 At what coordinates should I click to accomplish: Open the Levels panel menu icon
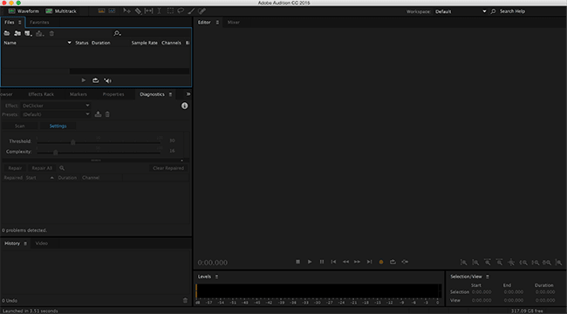coord(216,276)
